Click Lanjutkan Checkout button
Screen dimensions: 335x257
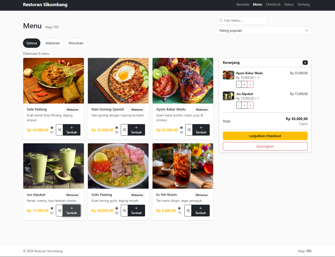point(265,136)
